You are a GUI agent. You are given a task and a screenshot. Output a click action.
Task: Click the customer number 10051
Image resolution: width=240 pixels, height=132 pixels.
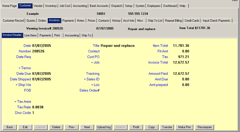pyautogui.click(x=101, y=14)
